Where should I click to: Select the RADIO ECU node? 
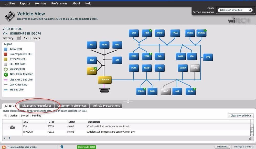click(x=159, y=33)
